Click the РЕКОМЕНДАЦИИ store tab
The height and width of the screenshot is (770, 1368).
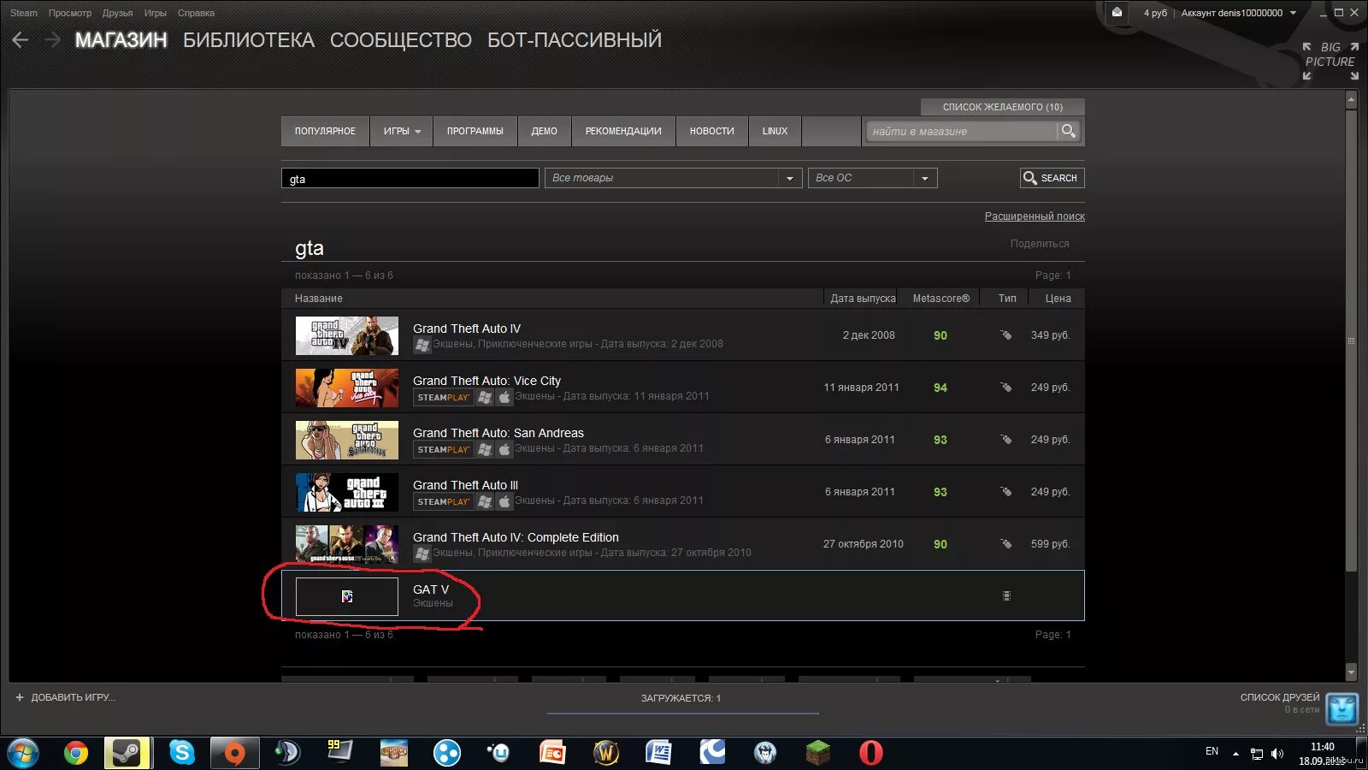[623, 131]
